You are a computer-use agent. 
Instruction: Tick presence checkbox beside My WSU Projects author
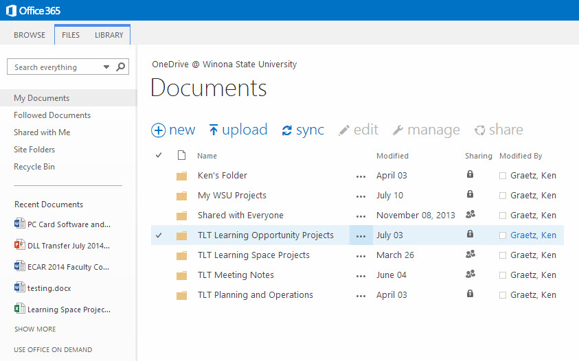pyautogui.click(x=503, y=196)
